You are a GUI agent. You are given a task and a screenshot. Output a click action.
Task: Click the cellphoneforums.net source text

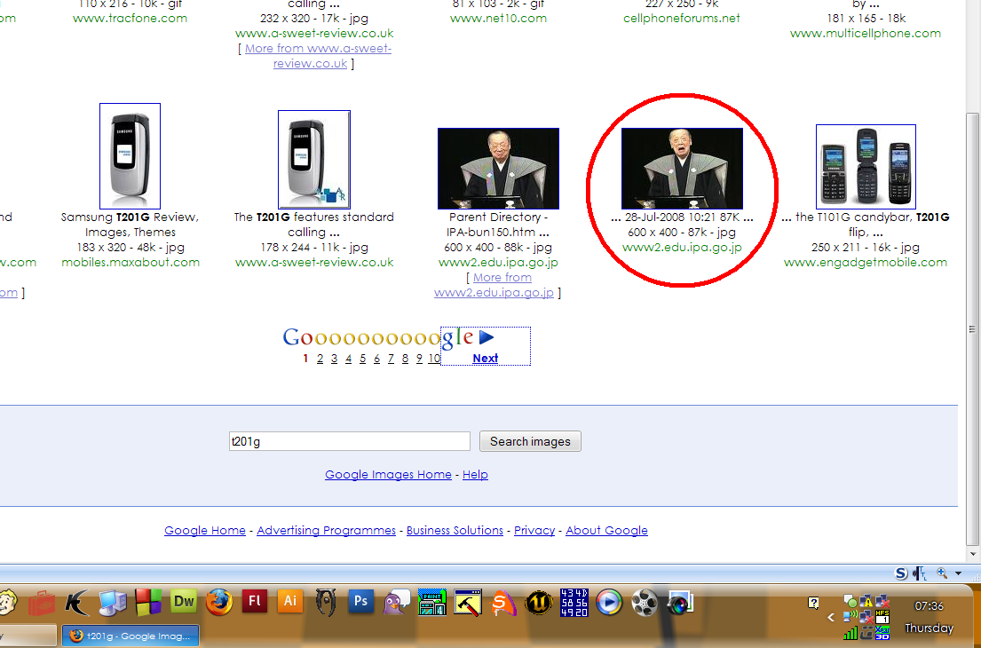pyautogui.click(x=681, y=18)
